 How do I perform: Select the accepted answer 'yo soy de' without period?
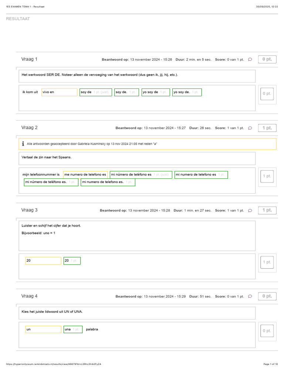coord(156,92)
